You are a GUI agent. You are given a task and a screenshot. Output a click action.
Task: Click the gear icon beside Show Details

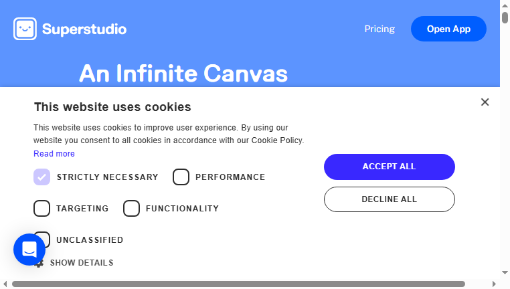(x=39, y=264)
